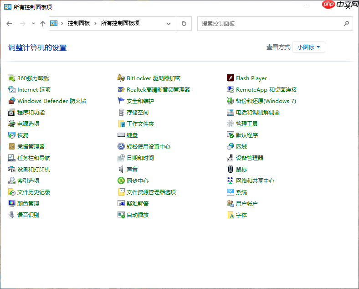Open the 设备管理器 link

[x=250, y=158]
